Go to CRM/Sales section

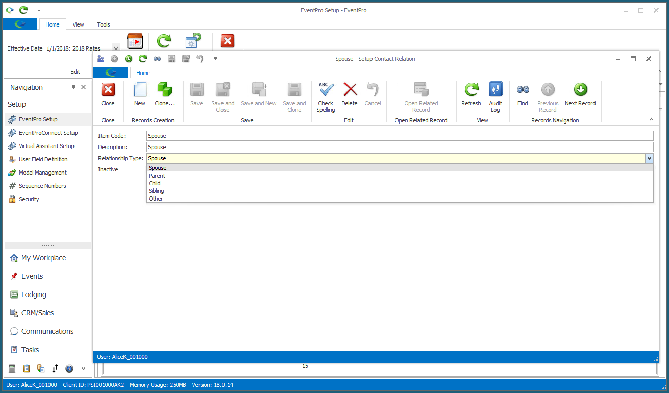(x=48, y=313)
